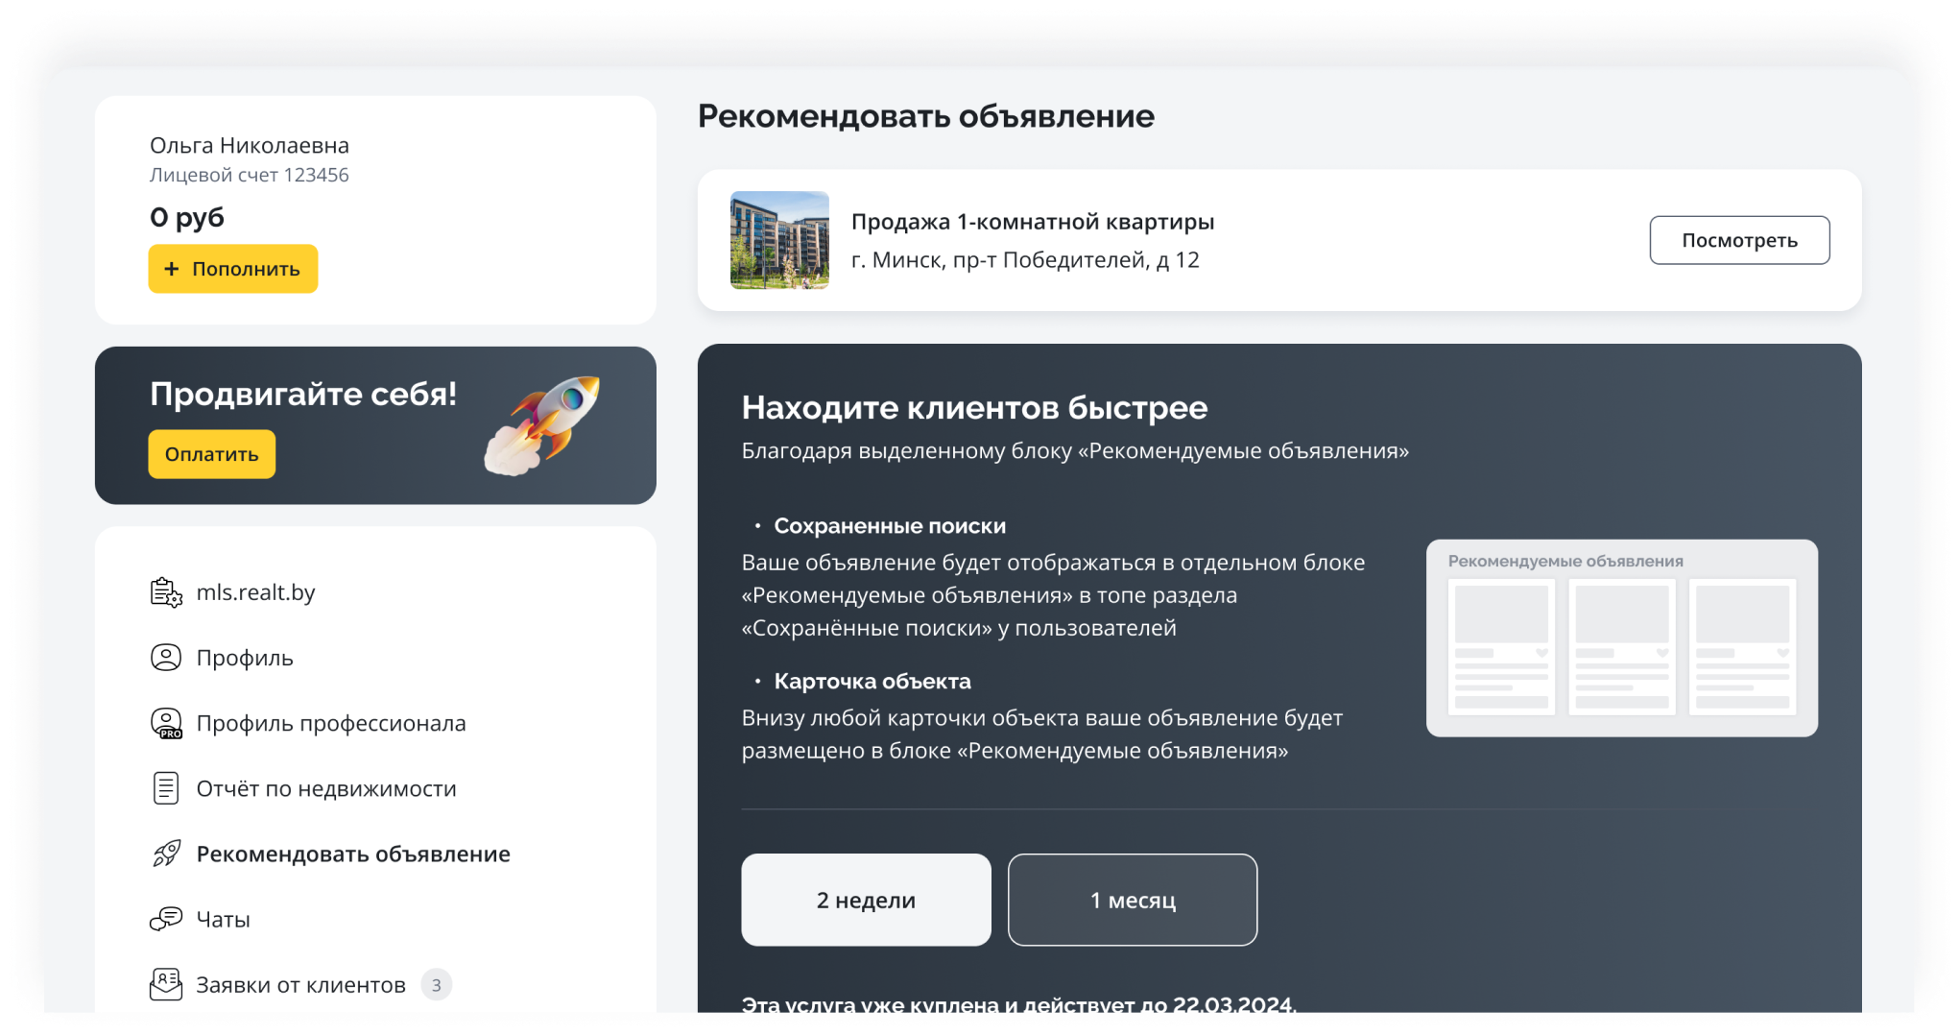
Task: Click the Посмотреть button for listing
Action: 1739,240
